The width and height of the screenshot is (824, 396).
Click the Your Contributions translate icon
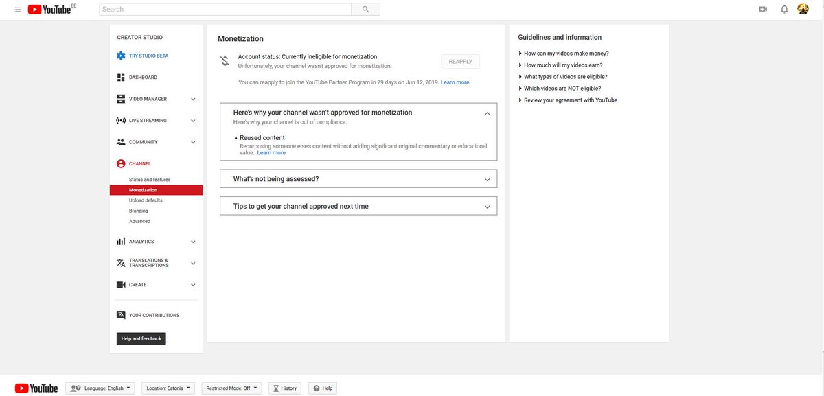pos(121,316)
